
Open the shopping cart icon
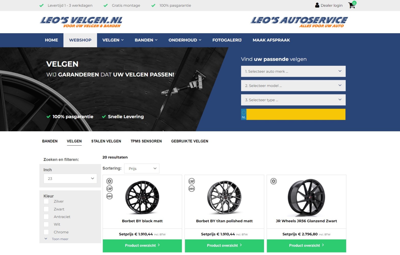coord(352,5)
